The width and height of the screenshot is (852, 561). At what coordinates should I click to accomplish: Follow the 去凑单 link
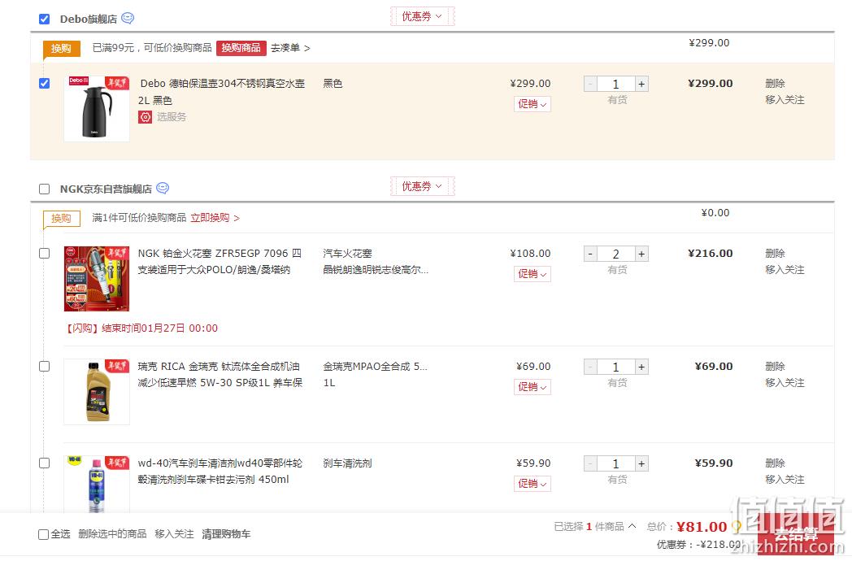290,48
